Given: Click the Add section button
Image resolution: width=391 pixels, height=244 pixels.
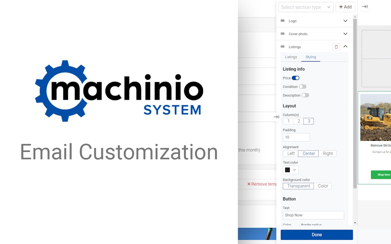Looking at the screenshot, I should point(345,7).
